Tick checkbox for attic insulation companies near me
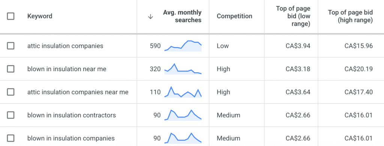 [10, 92]
